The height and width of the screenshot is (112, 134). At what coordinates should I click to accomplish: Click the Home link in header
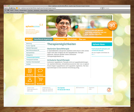[x=95, y=17]
